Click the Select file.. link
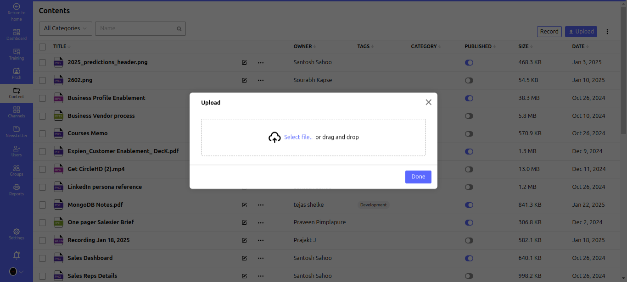 (x=298, y=137)
